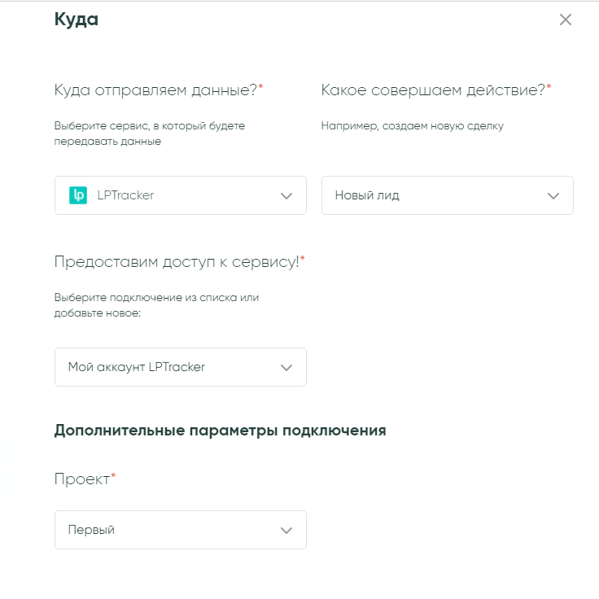Click the green LPTracker logo icon
This screenshot has height=599, width=599.
pyautogui.click(x=78, y=195)
